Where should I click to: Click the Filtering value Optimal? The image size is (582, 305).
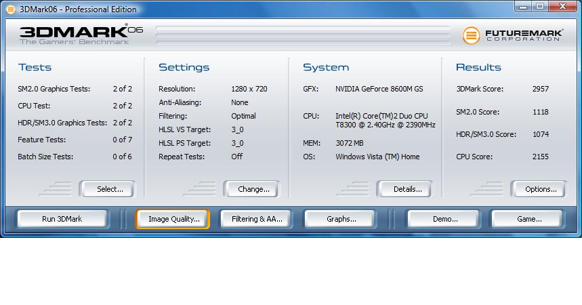pyautogui.click(x=243, y=116)
